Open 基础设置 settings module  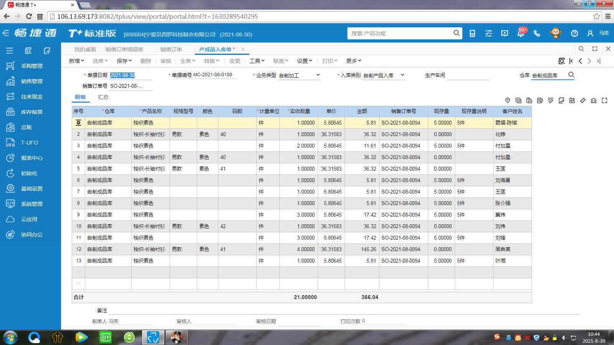point(31,189)
